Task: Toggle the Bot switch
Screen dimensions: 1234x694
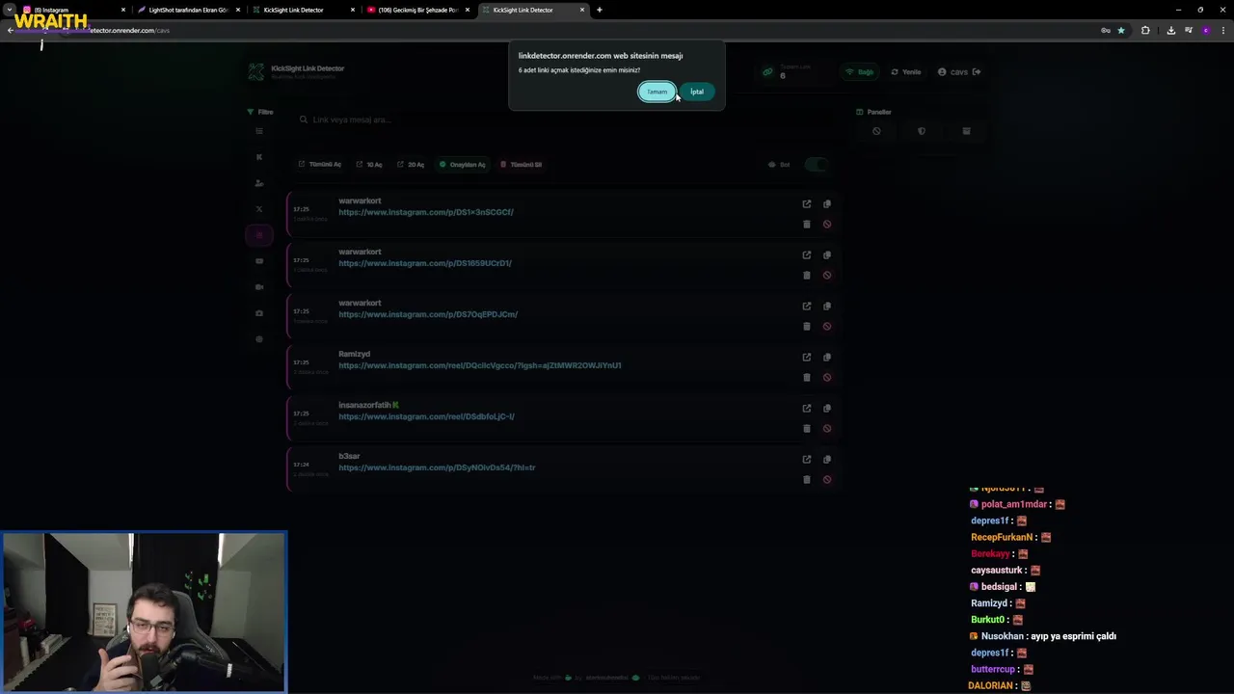Action: (x=817, y=165)
